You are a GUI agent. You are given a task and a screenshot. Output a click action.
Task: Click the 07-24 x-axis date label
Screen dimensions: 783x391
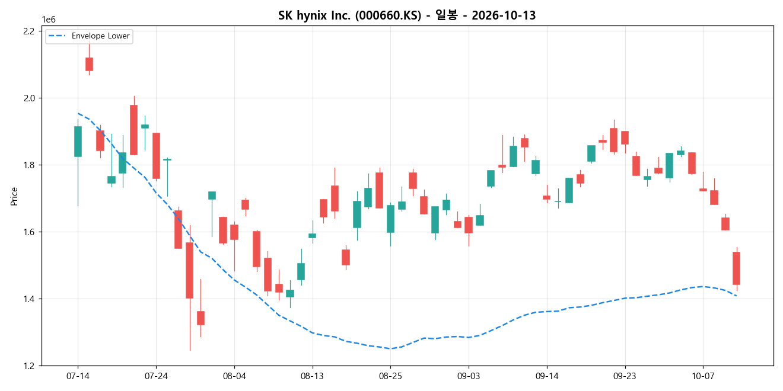(x=156, y=376)
